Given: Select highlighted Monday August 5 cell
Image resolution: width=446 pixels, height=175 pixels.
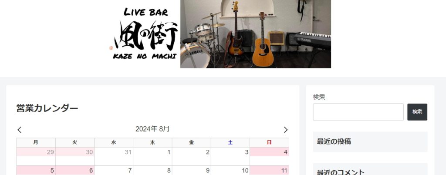Looking at the screenshot, I should (x=36, y=171).
